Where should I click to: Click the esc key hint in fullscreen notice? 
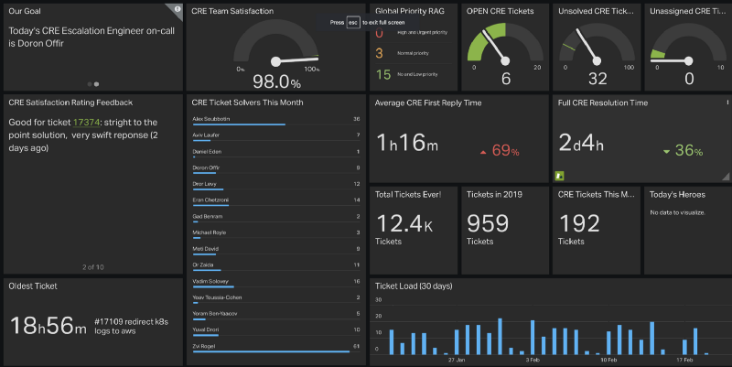(x=352, y=20)
